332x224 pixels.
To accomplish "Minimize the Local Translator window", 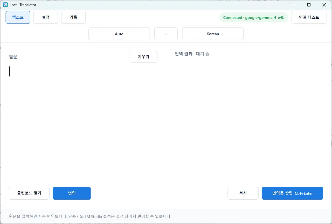I will click(294, 5).
